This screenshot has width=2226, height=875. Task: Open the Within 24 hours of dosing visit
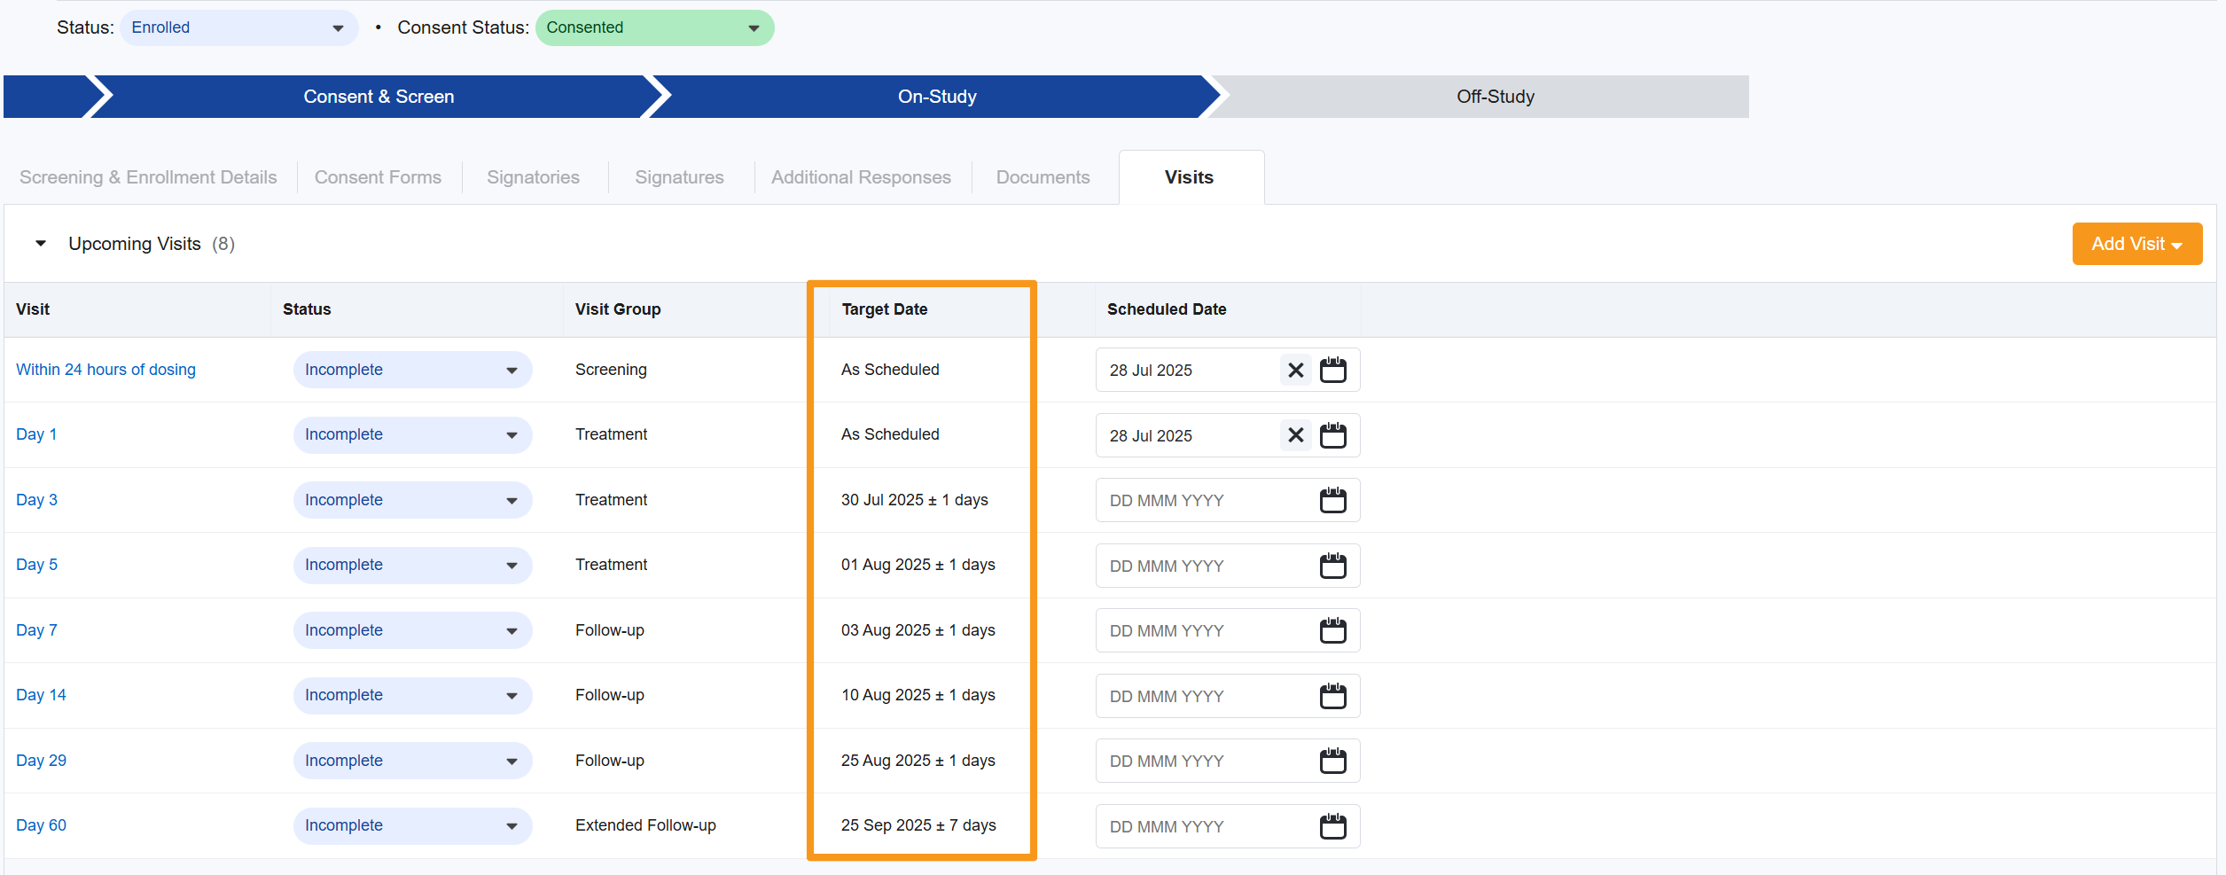coord(105,370)
